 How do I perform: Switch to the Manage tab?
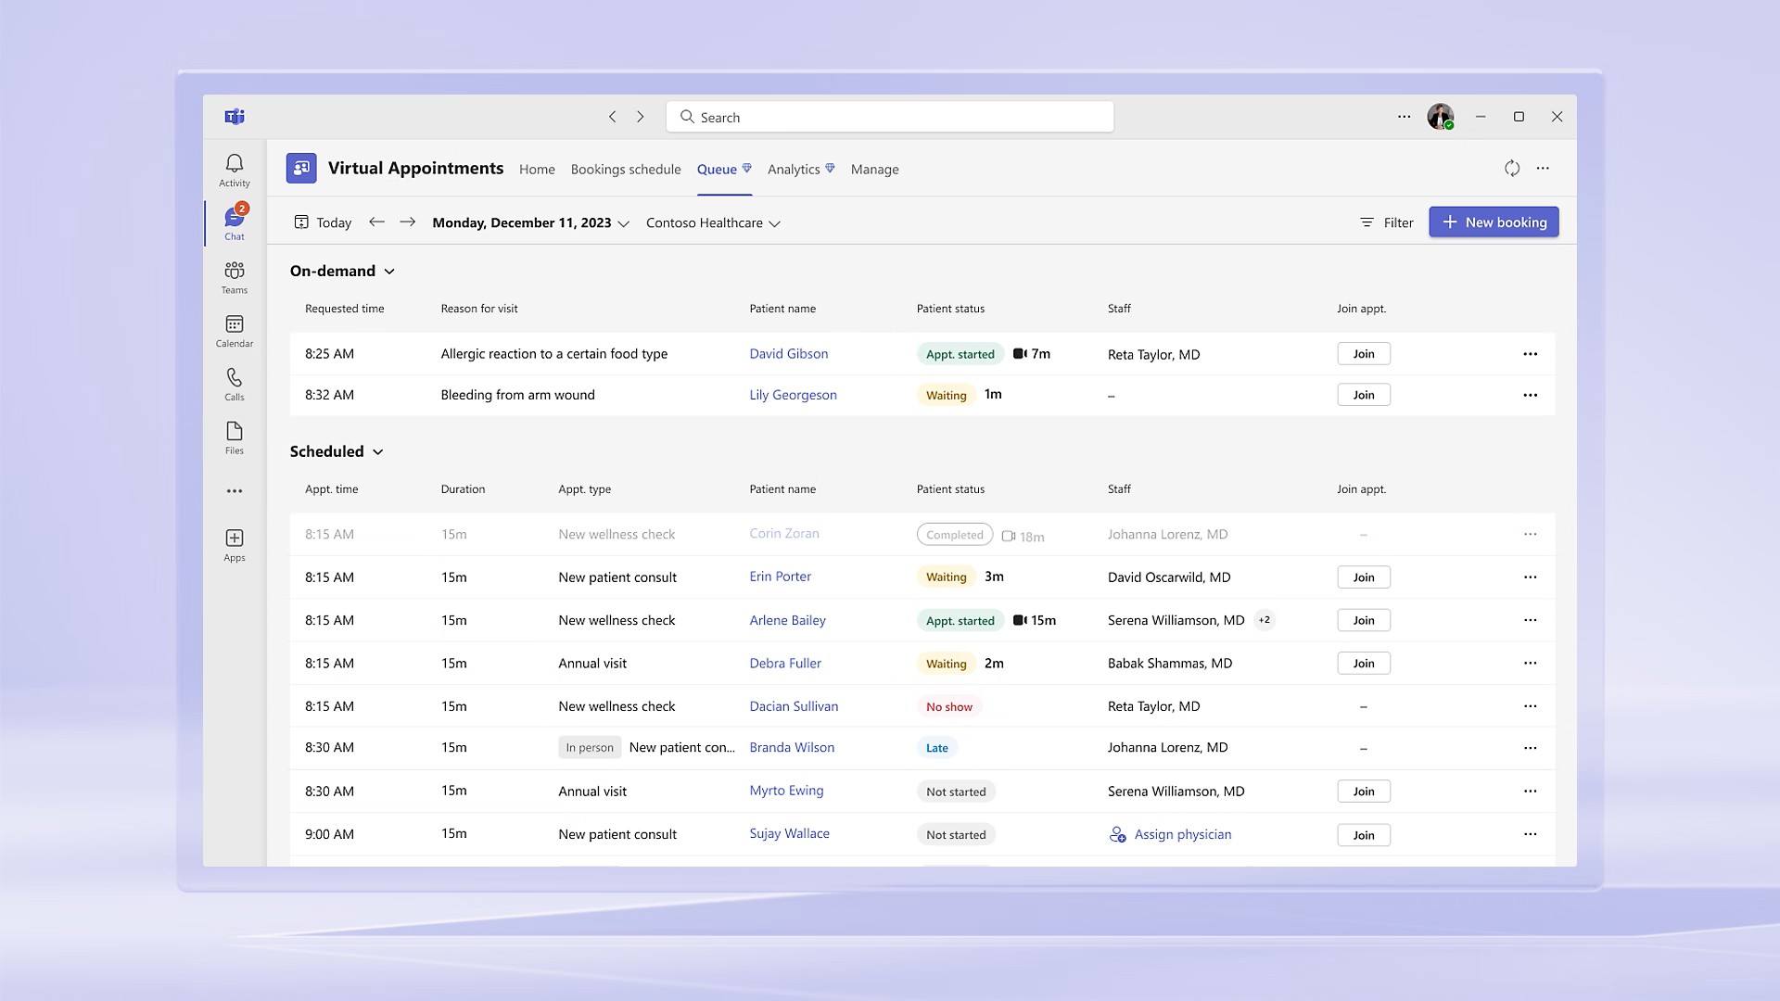[875, 170]
